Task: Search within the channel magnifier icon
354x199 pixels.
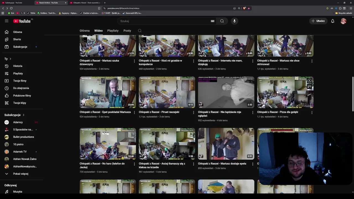Action: click(x=140, y=31)
